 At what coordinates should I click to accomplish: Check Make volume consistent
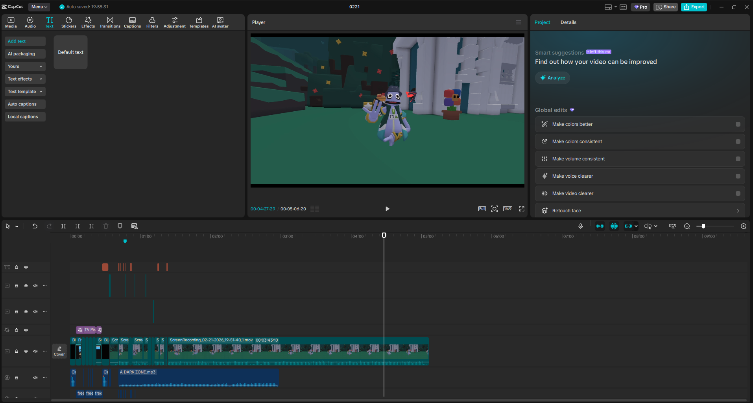click(x=738, y=159)
